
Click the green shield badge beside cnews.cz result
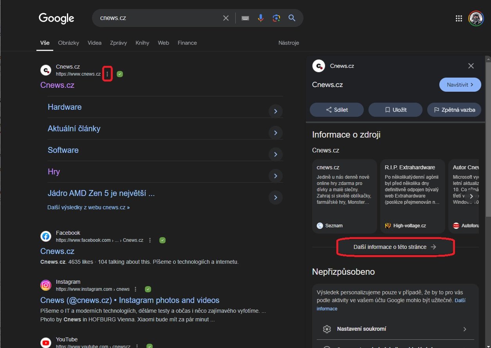(120, 74)
